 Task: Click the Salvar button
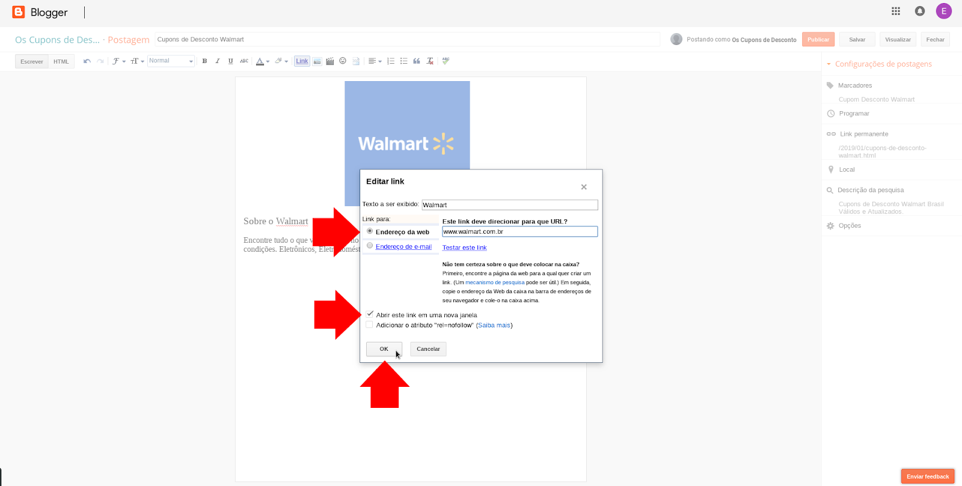click(x=857, y=40)
